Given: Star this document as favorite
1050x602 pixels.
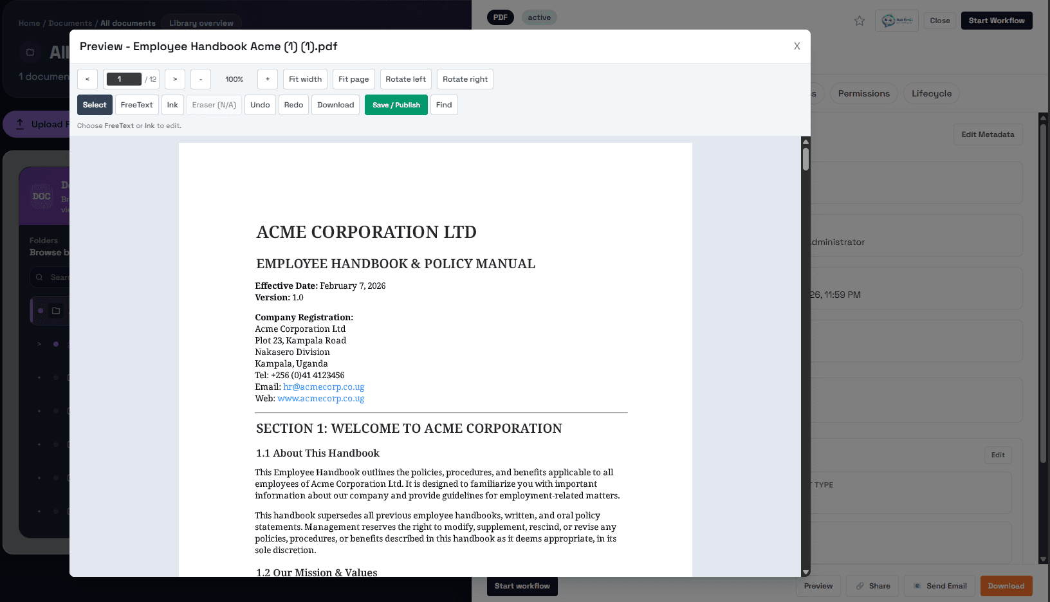Looking at the screenshot, I should [860, 21].
